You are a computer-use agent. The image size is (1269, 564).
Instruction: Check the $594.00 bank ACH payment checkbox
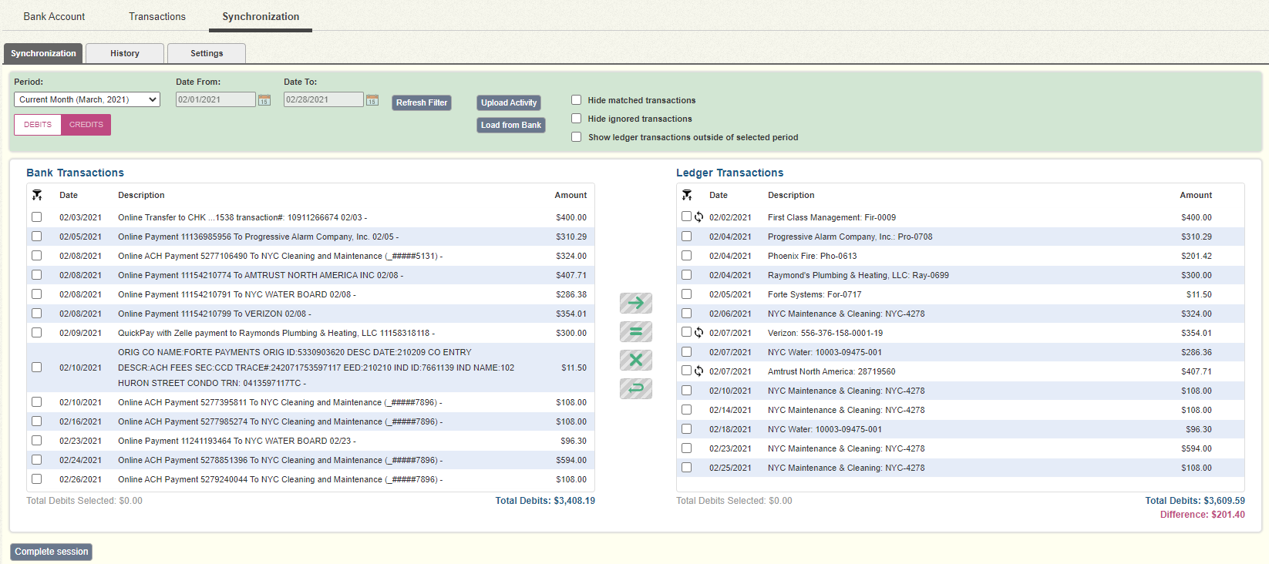coord(37,460)
